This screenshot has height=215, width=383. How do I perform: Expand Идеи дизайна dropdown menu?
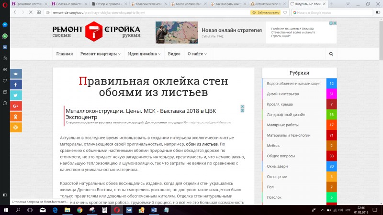[x=144, y=54]
